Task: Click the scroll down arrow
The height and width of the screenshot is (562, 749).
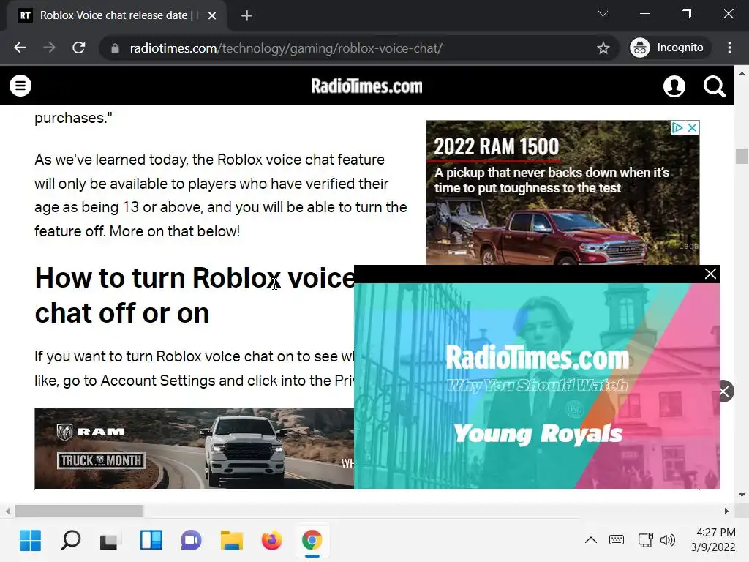Action: 742,495
